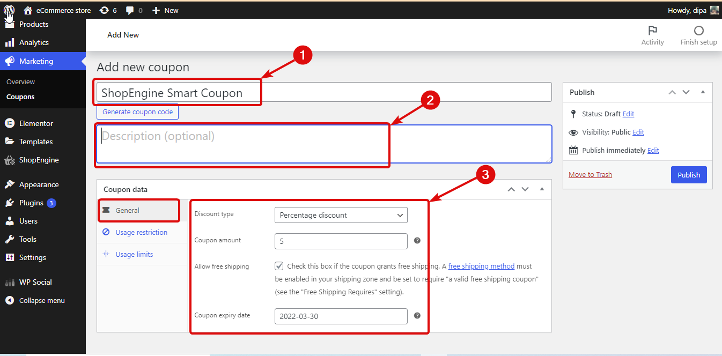This screenshot has height=356, width=722.
Task: Open the Discount type dropdown
Action: tap(341, 215)
